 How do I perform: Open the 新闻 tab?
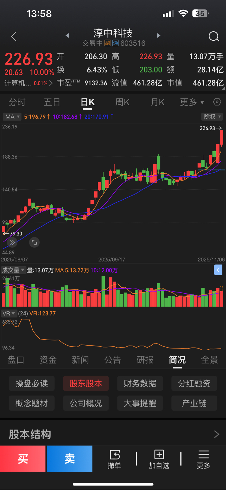(x=80, y=360)
